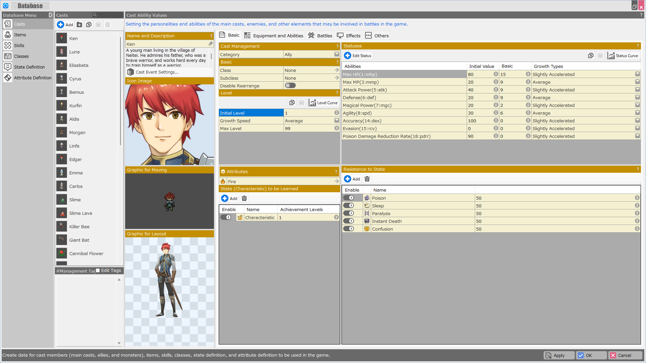Click the edit pencil icon beside Ken name
This screenshot has height=363, width=646.
tap(211, 44)
